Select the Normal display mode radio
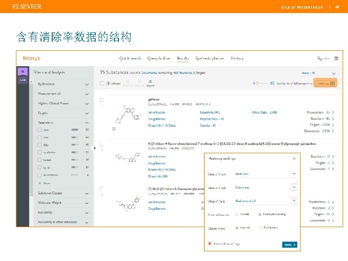348x261 pixels. pos(237,228)
